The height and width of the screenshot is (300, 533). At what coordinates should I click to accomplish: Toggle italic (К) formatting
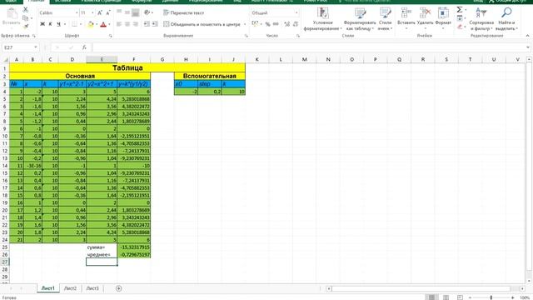50,24
